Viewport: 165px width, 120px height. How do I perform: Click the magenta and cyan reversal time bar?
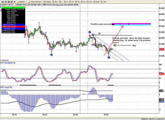[131, 24]
